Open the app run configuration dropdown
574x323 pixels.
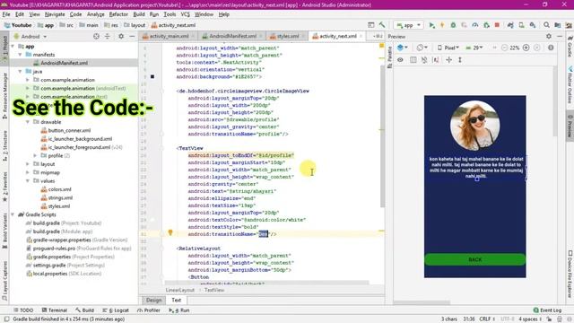click(409, 25)
